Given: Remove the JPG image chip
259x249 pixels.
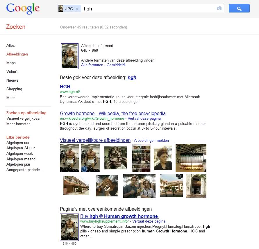Looking at the screenshot, I should point(77,9).
